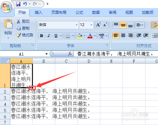
Task: Toggle middle vertical alignment
Action: point(123,25)
